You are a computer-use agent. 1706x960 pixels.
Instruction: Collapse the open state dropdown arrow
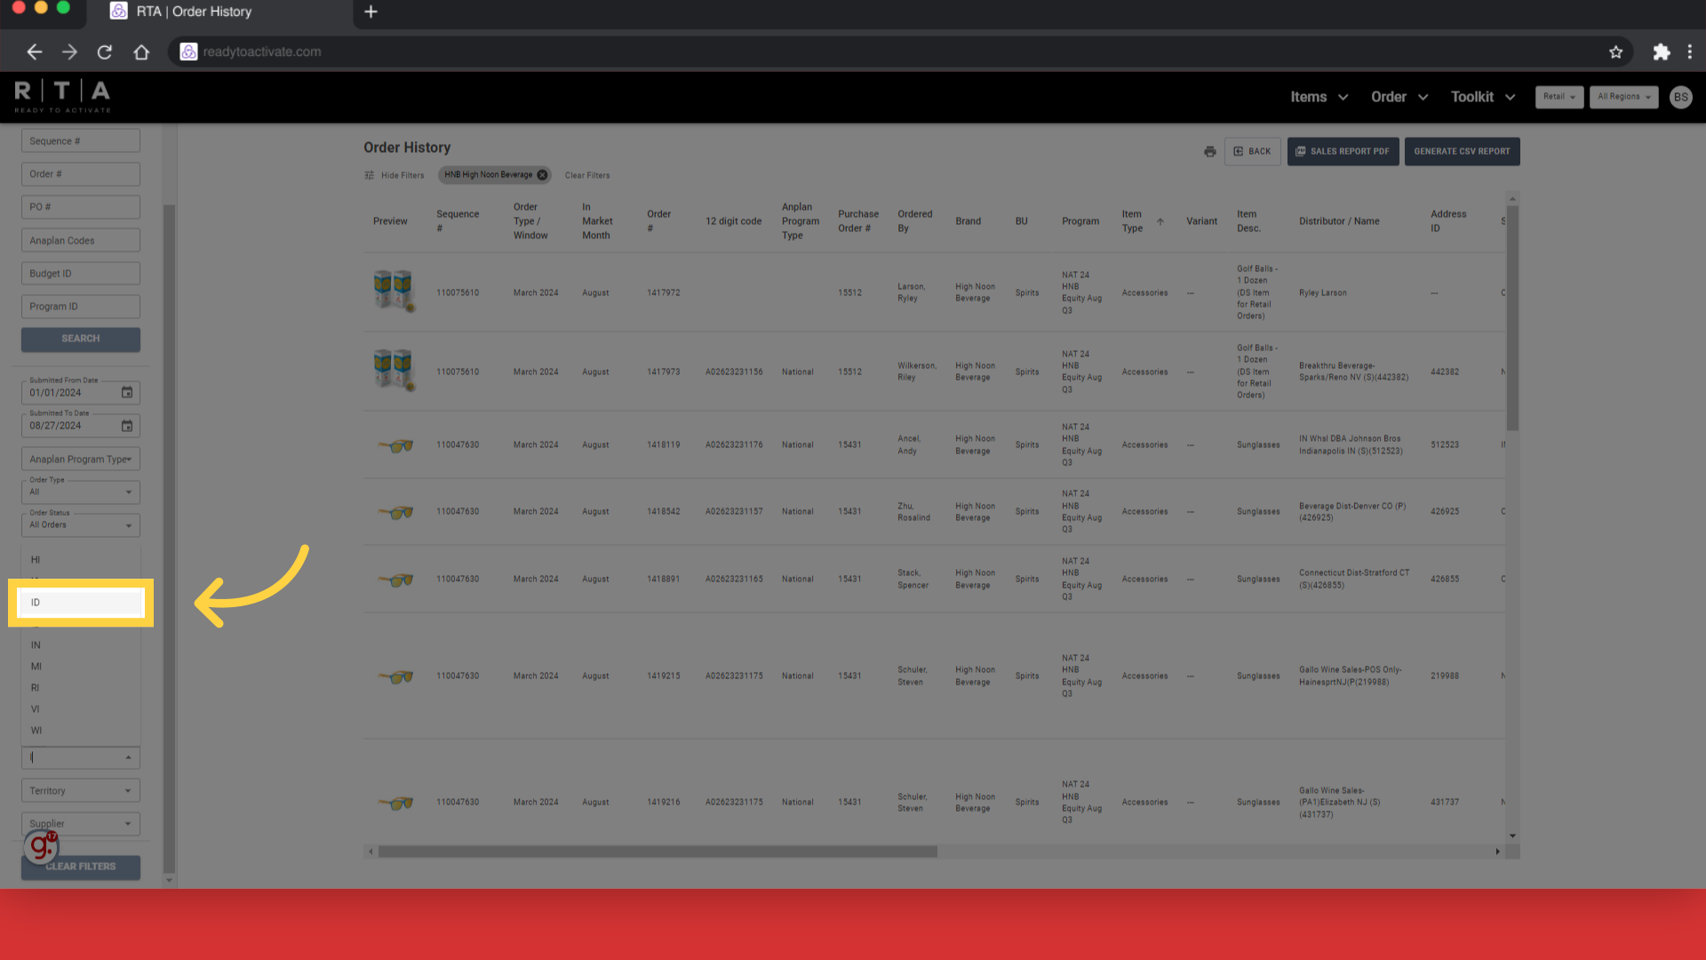tap(128, 757)
